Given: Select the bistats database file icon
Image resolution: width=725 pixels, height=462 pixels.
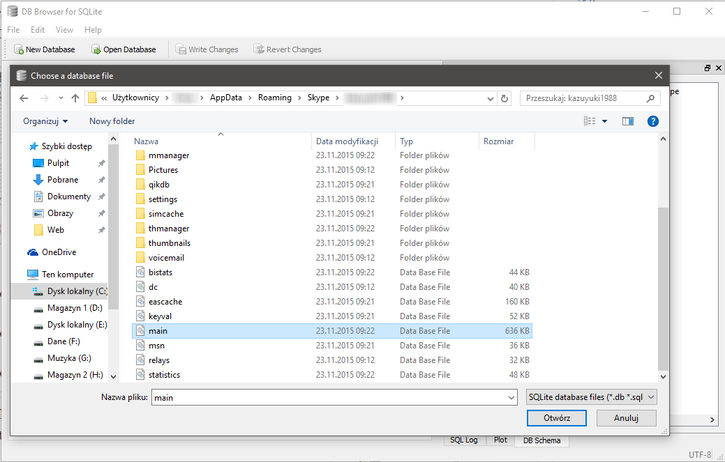Looking at the screenshot, I should (x=140, y=272).
